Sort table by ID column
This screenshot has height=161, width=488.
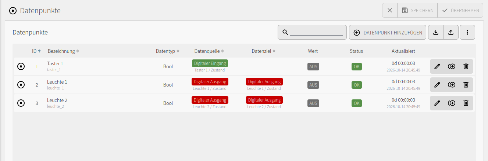(36, 51)
